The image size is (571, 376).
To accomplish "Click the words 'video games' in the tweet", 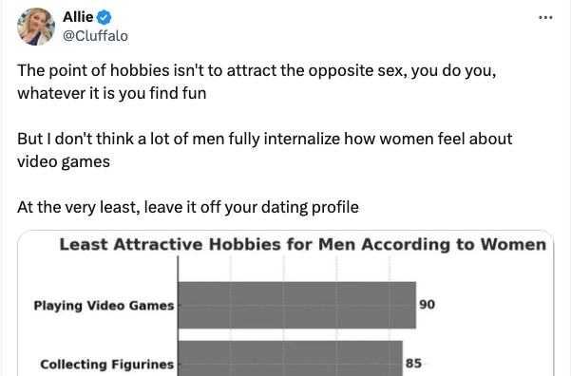I will (64, 161).
